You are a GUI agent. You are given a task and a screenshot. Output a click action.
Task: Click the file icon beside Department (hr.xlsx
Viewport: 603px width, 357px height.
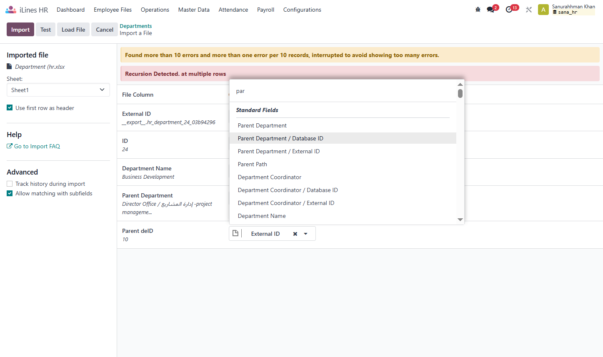point(9,67)
